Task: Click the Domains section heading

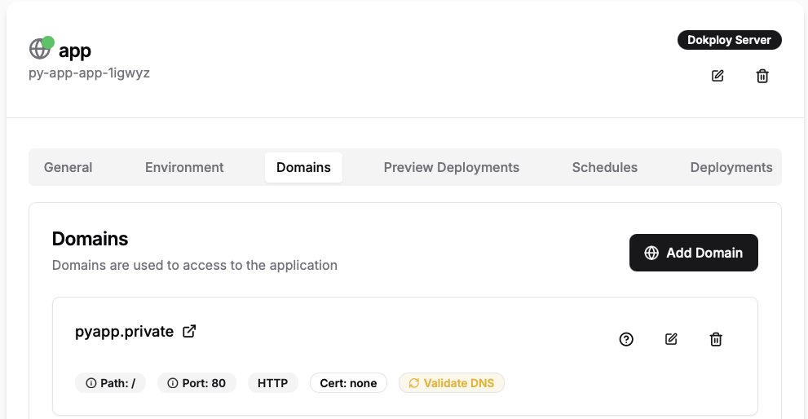Action: (91, 239)
